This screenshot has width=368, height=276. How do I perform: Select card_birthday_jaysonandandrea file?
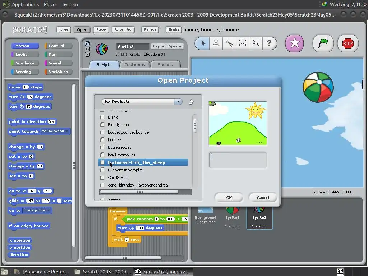coord(143,185)
